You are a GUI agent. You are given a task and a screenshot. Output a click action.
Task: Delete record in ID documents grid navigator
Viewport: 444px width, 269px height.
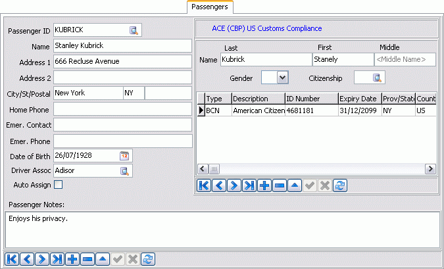[280, 186]
